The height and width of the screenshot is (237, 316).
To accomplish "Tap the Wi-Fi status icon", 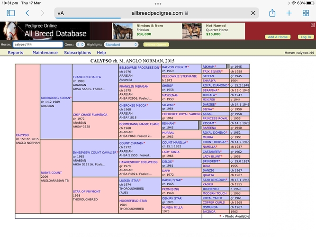I will click(294, 3).
